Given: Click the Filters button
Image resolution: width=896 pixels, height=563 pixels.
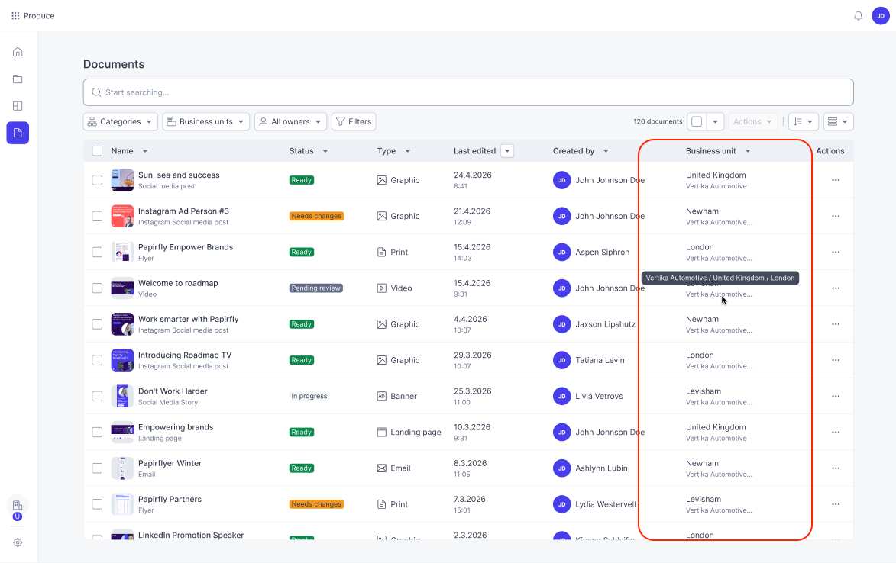Looking at the screenshot, I should coord(354,121).
